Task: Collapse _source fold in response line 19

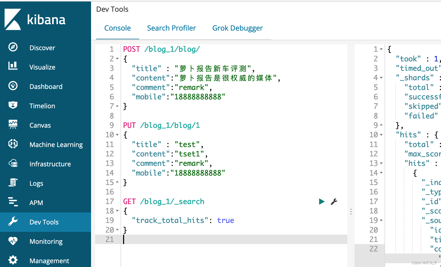Action: [x=381, y=220]
